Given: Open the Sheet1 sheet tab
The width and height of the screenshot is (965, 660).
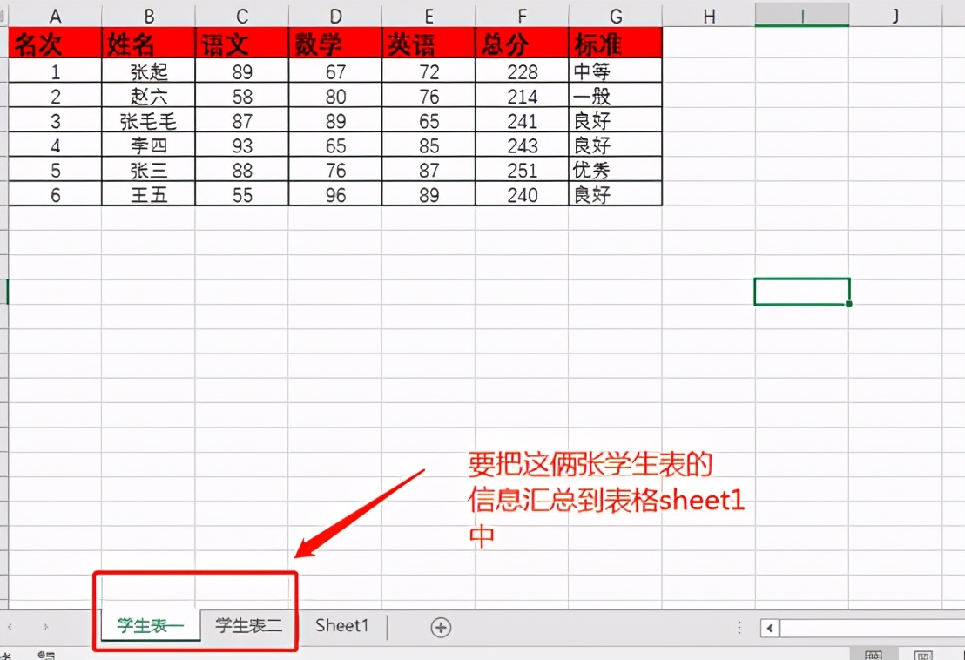Looking at the screenshot, I should [341, 625].
